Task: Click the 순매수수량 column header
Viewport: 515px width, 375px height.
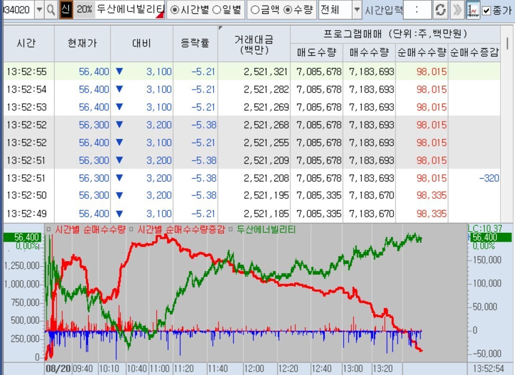Action: coord(422,52)
